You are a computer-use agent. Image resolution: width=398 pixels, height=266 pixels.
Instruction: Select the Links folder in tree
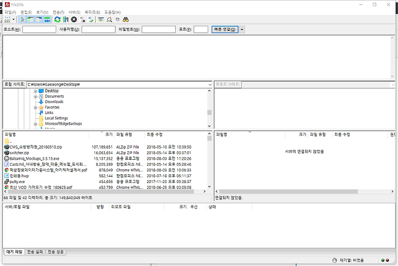click(49, 113)
